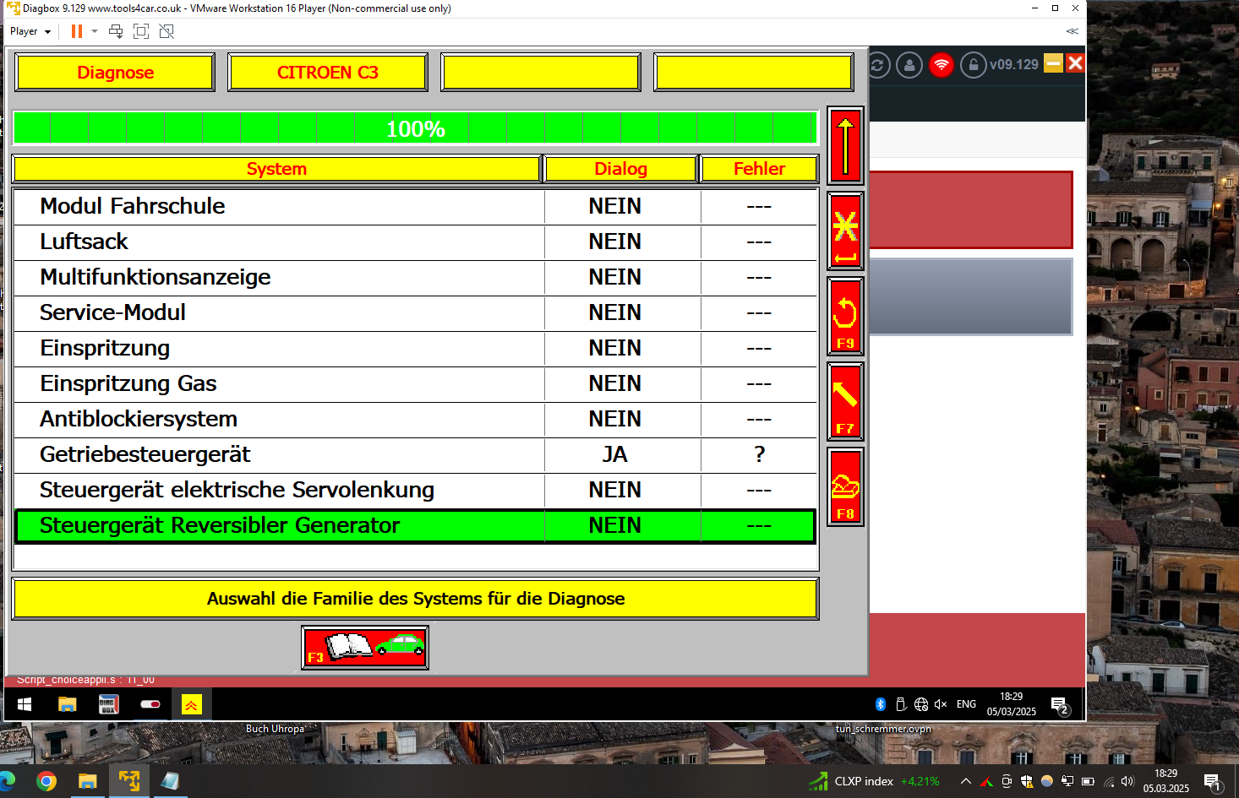The image size is (1239, 798).
Task: Open the Player menu in VMware
Action: [30, 31]
